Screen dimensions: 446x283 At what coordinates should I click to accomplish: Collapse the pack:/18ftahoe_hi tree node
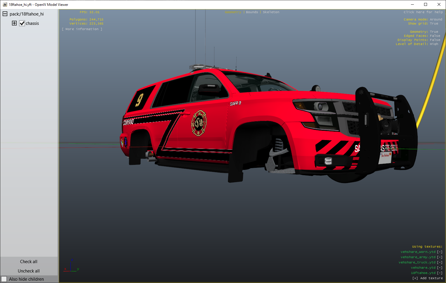pyautogui.click(x=5, y=14)
